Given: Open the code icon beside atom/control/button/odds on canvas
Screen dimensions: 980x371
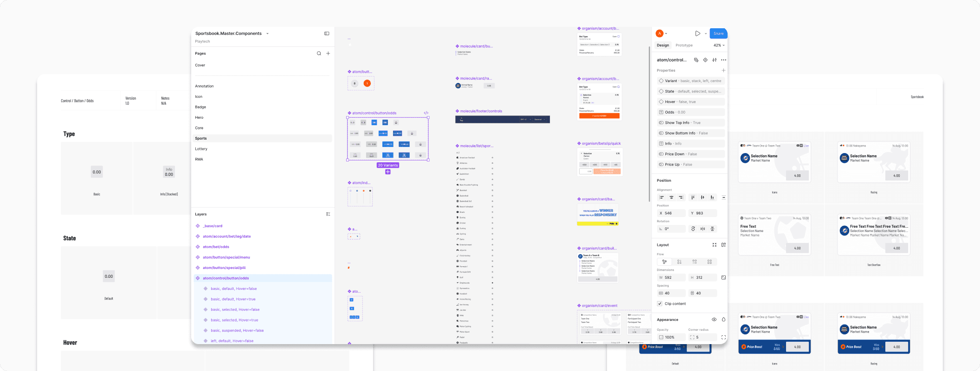Looking at the screenshot, I should point(426,113).
